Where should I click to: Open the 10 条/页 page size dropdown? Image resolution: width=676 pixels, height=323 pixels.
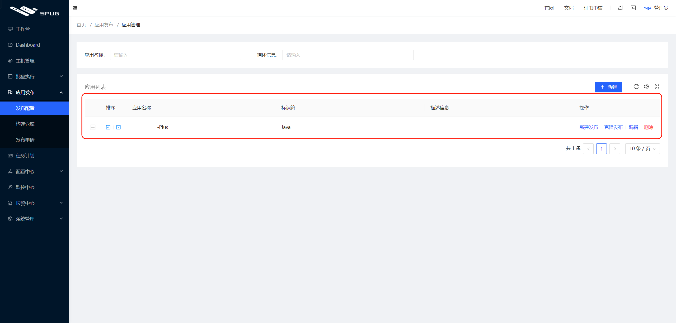(x=642, y=149)
